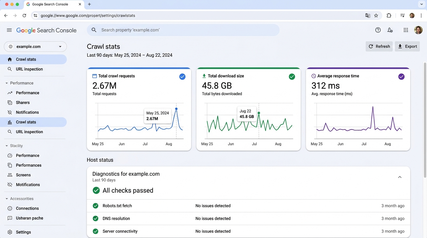Open the account profile avatar

pos(418,30)
